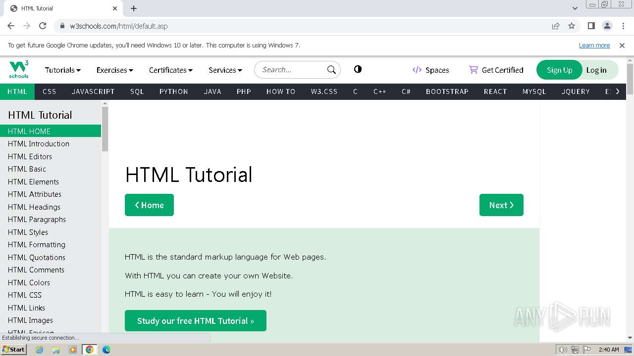Expand the Certificates dropdown
Viewport: 634px width, 356px height.
[x=171, y=70]
